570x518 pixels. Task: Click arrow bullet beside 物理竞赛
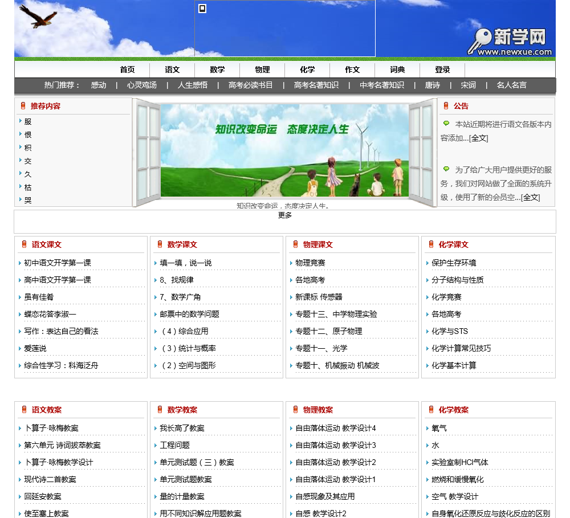coord(291,263)
